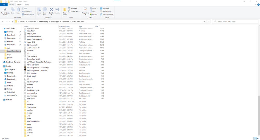Switch to Details view layout icon
260x140 pixels.
click(x=255, y=138)
